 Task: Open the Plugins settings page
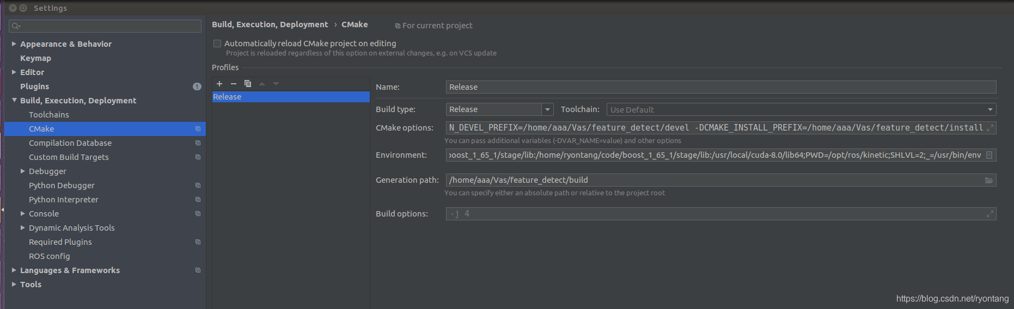pos(34,86)
